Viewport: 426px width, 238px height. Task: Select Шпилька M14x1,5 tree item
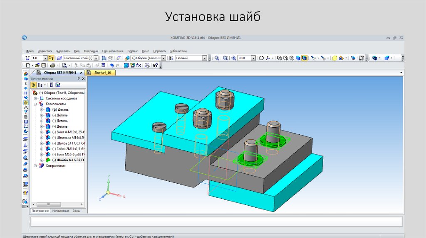pos(68,138)
